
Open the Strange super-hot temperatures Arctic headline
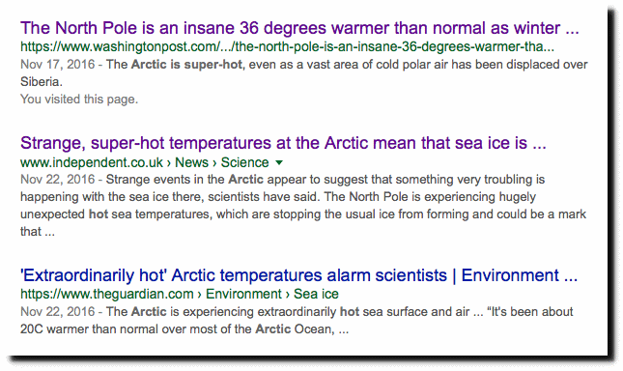(x=283, y=143)
